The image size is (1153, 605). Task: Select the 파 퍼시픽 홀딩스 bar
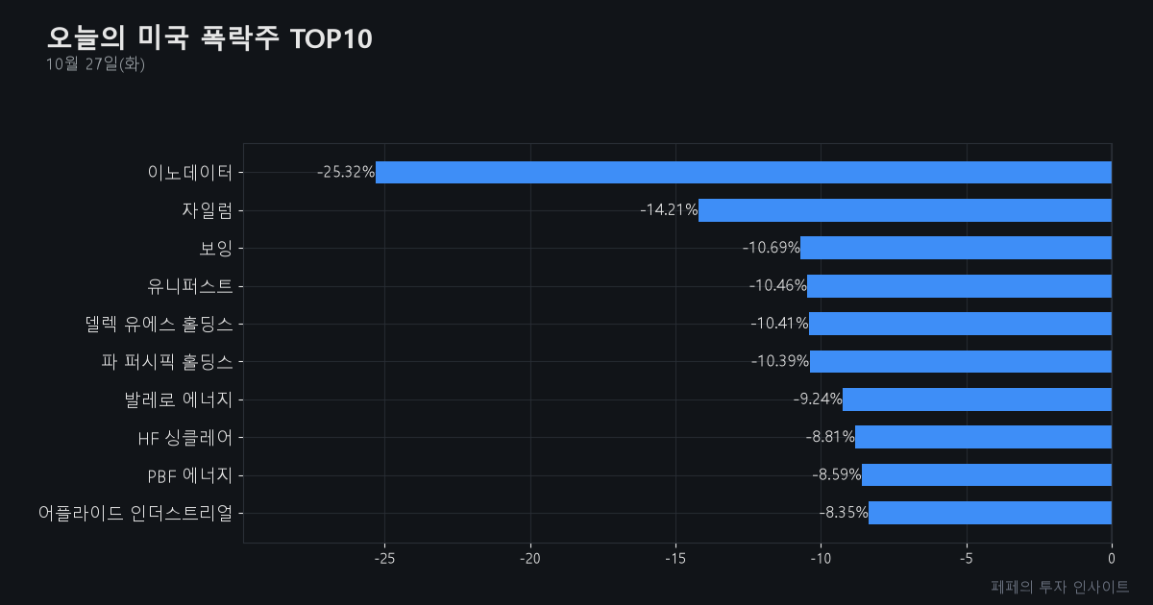point(961,361)
